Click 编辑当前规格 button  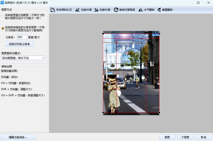[x=18, y=137]
